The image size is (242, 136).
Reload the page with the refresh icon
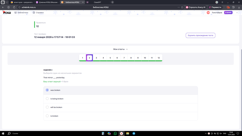[14, 7]
